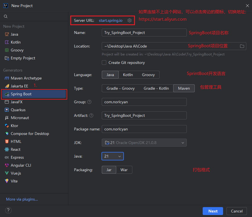Click the HTML5 shield icon

coord(7,141)
